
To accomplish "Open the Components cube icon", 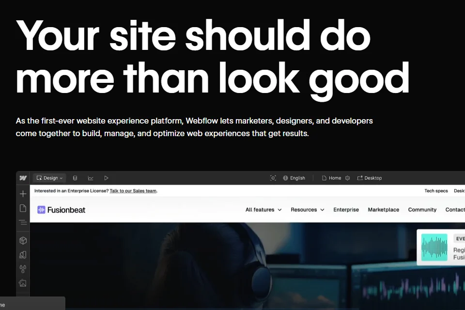I will tap(23, 240).
